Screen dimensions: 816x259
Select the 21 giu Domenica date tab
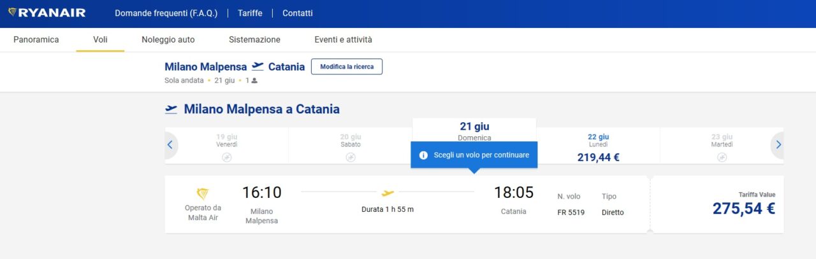(474, 131)
